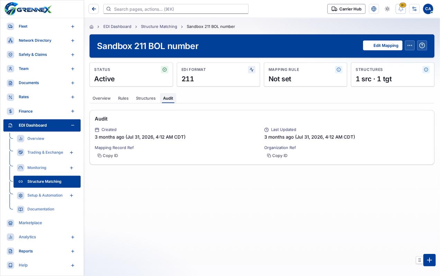443x276 pixels.
Task: Click the blue plus floating button
Action: pos(430,260)
